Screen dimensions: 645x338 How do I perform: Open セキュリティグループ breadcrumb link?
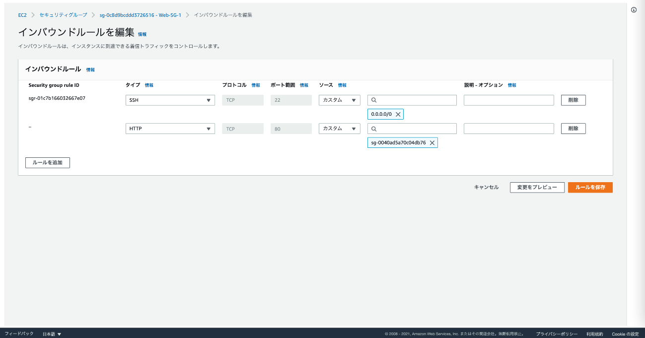click(63, 15)
